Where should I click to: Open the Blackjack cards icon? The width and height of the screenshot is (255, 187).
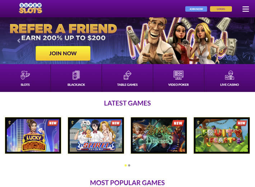point(76,75)
